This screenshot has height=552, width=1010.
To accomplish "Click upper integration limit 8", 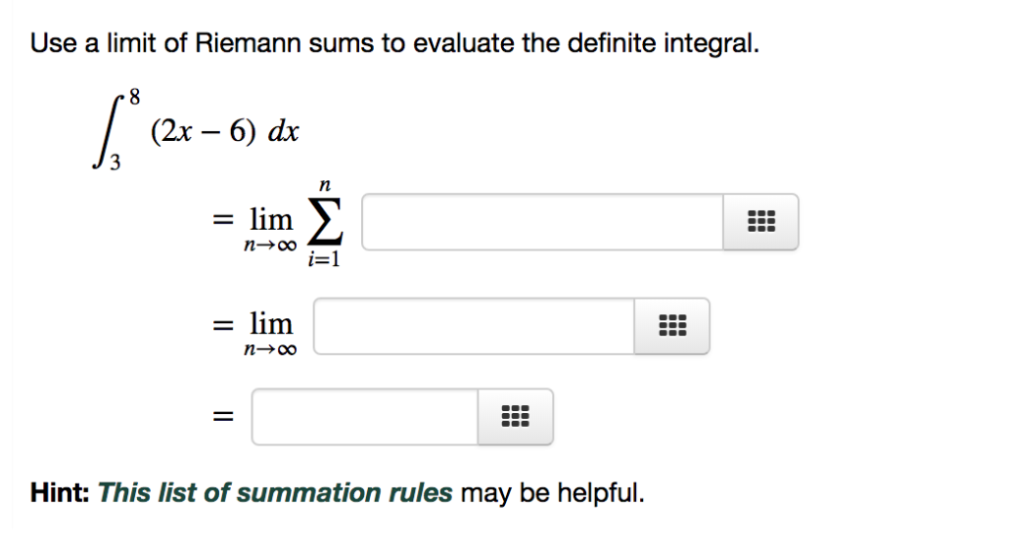I will [x=134, y=98].
